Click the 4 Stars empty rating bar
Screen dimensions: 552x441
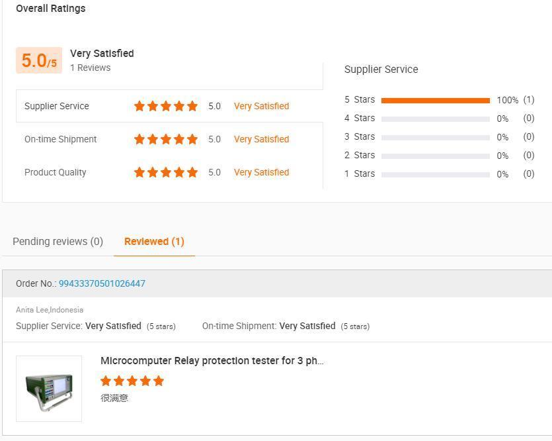pyautogui.click(x=436, y=119)
